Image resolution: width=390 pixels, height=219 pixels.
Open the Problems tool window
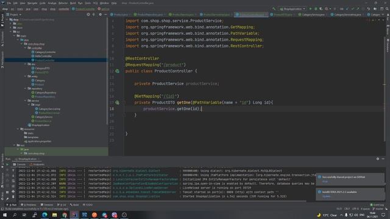(29, 205)
